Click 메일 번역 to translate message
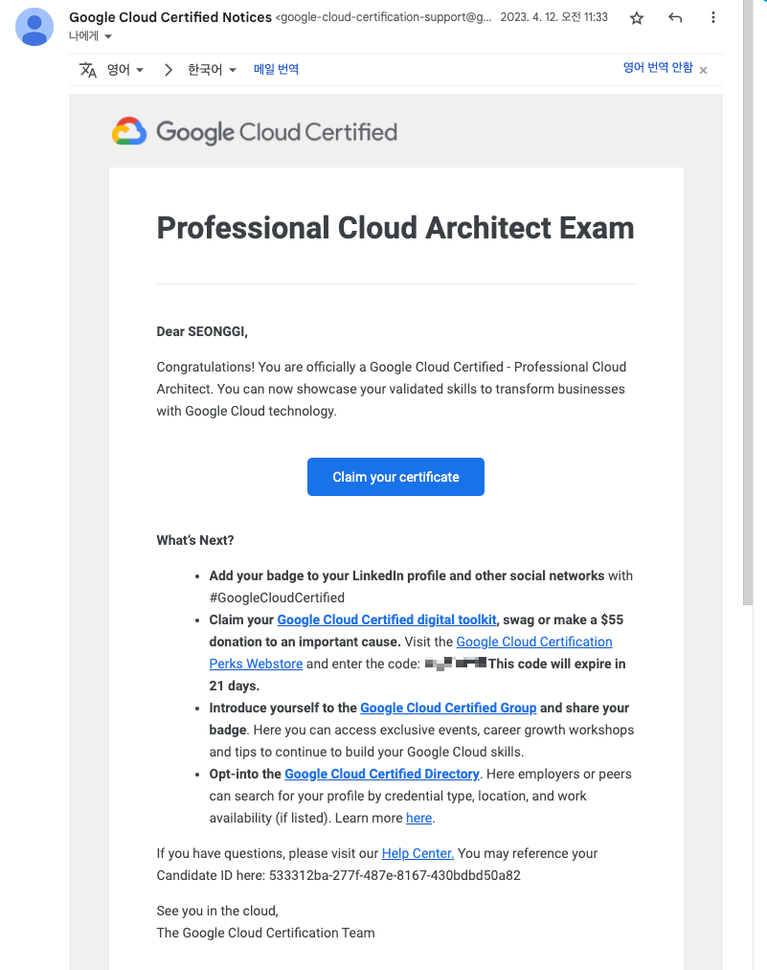The image size is (767, 970). [x=276, y=69]
